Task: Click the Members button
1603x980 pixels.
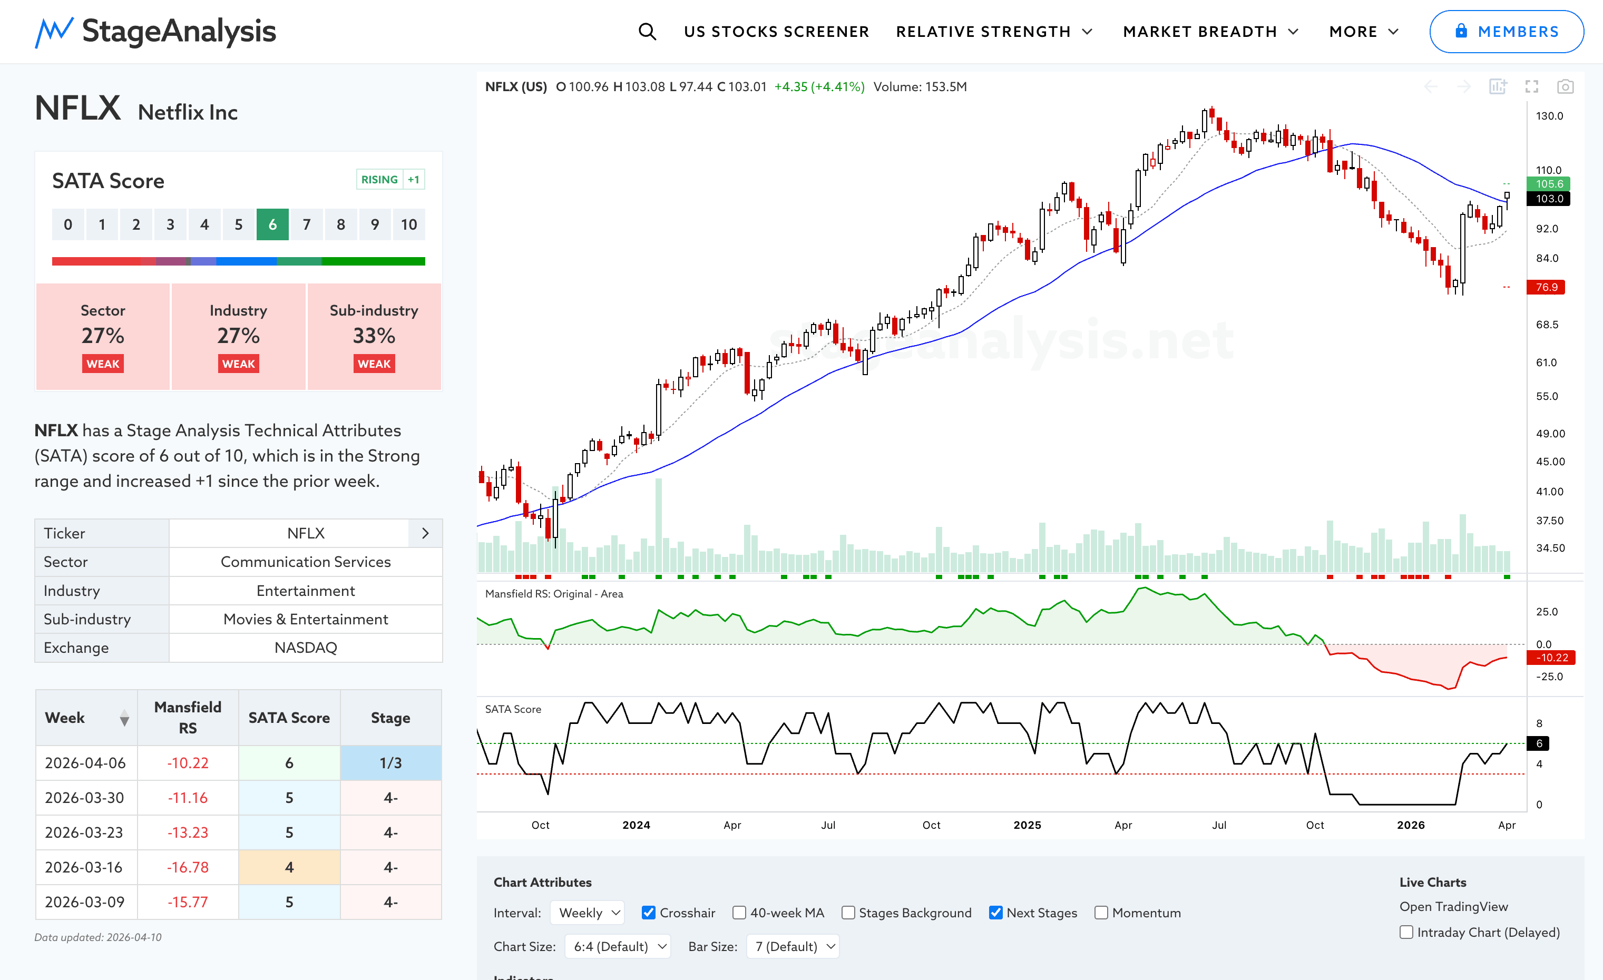Action: coord(1506,31)
